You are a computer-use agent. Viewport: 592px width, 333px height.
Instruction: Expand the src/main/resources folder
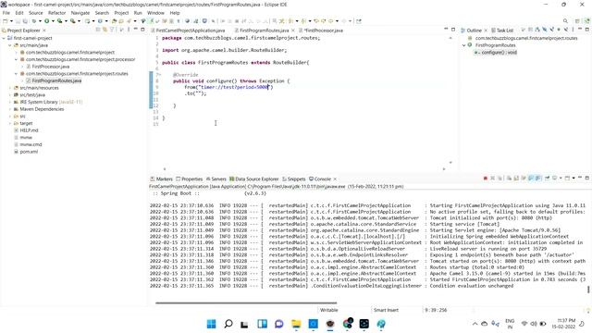(x=10, y=88)
